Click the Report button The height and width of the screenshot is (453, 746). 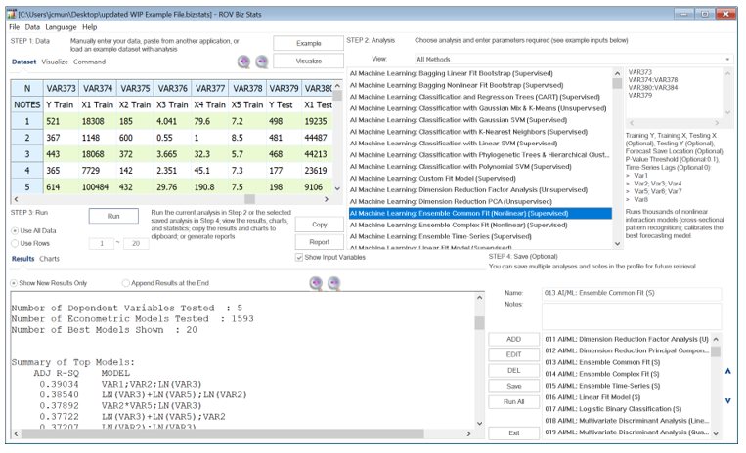pos(320,242)
